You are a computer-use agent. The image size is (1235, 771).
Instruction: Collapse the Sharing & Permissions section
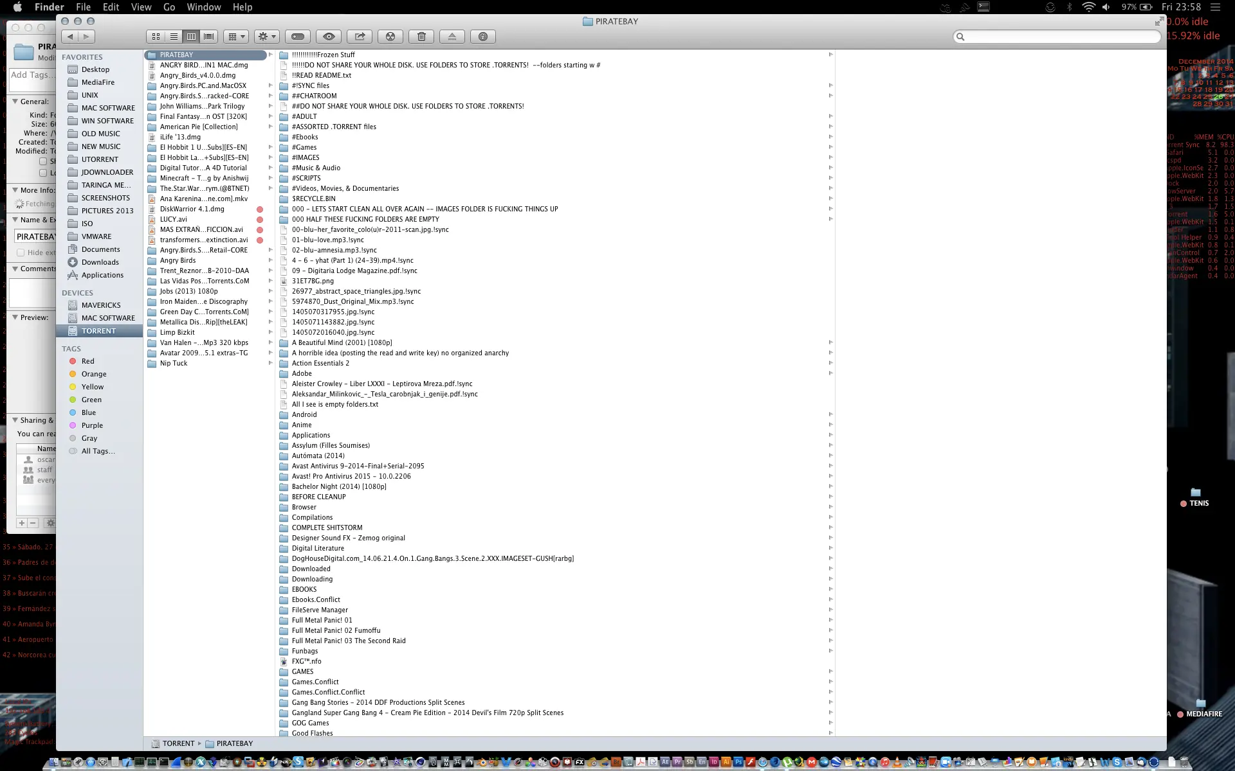[15, 420]
